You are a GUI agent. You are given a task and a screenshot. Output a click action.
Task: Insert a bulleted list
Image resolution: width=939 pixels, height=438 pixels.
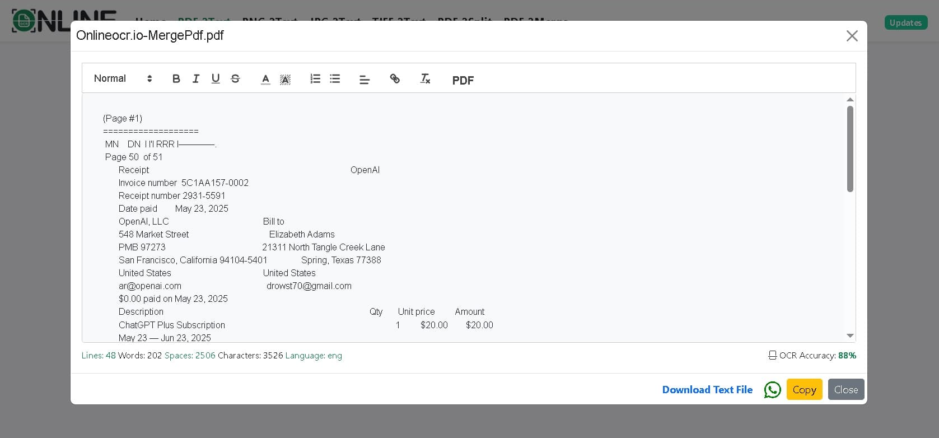pyautogui.click(x=335, y=78)
